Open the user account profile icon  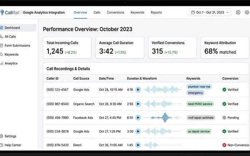coord(238,12)
